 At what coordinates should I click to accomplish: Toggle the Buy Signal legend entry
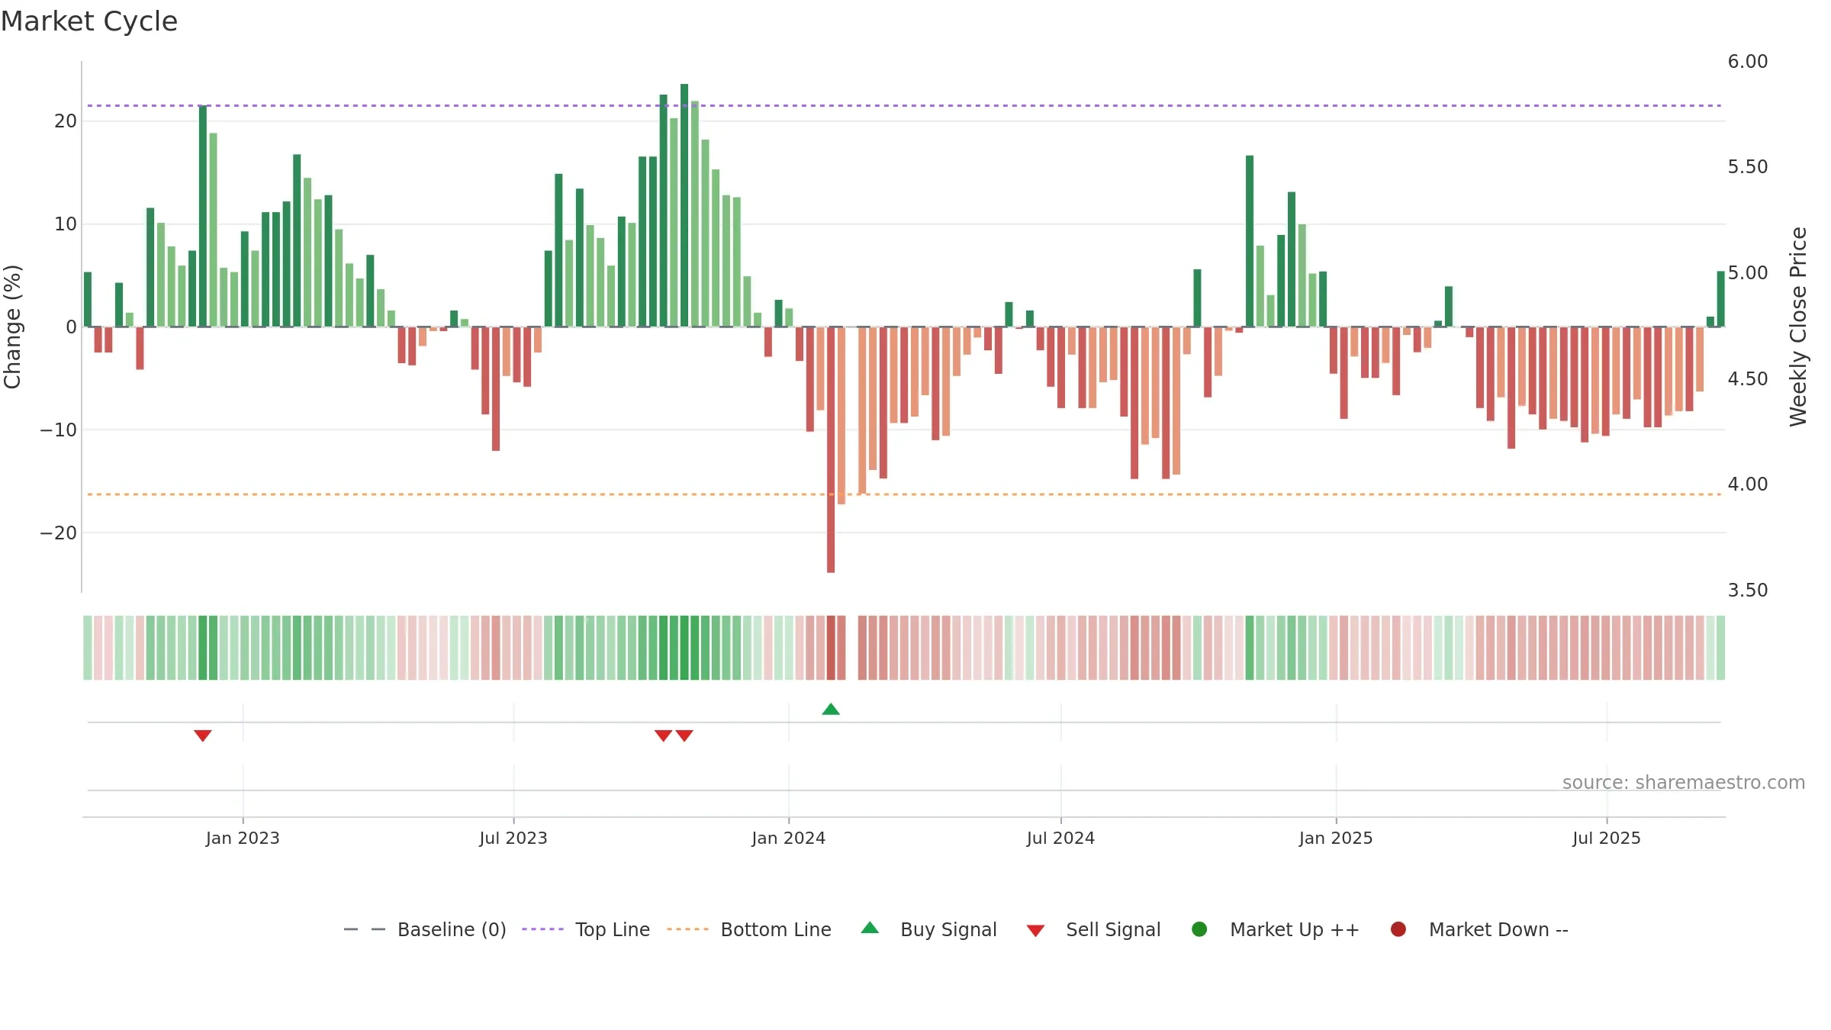click(928, 929)
